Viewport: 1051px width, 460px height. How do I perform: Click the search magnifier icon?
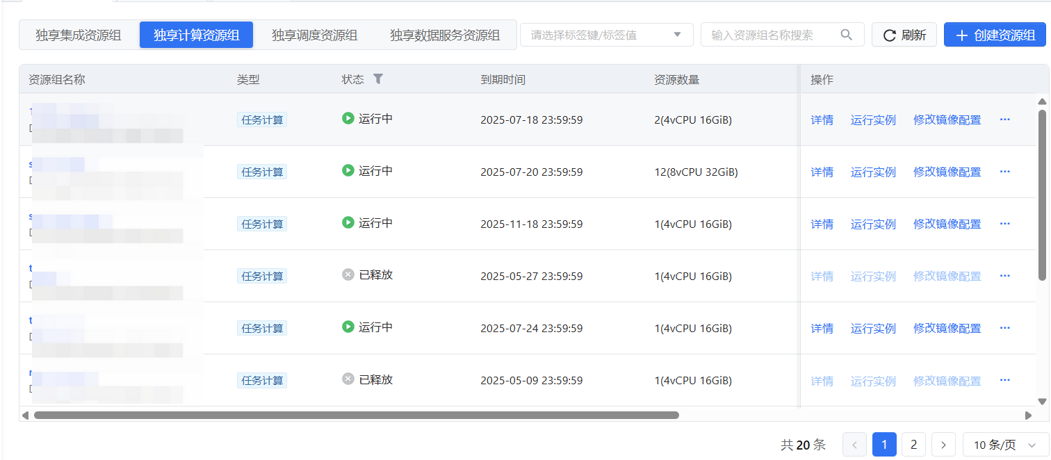tap(846, 35)
